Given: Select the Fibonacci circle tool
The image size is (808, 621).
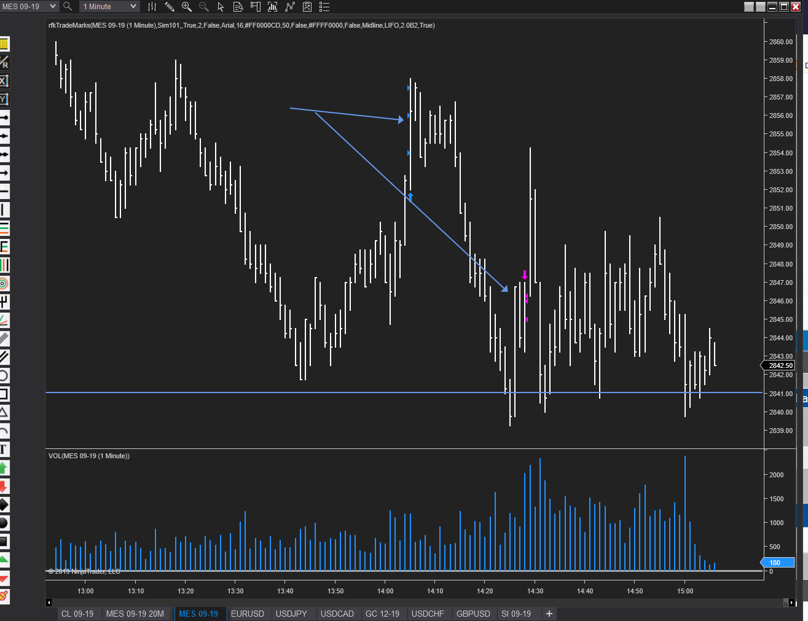Looking at the screenshot, I should 4,283.
